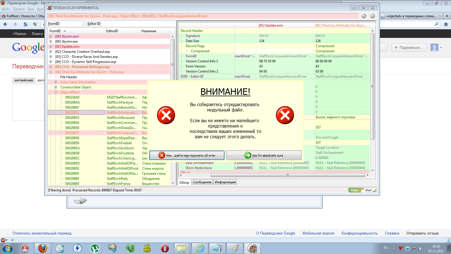451x254 pixels.
Task: Open the Вид menu in Firefox
Action: pyautogui.click(x=31, y=9)
